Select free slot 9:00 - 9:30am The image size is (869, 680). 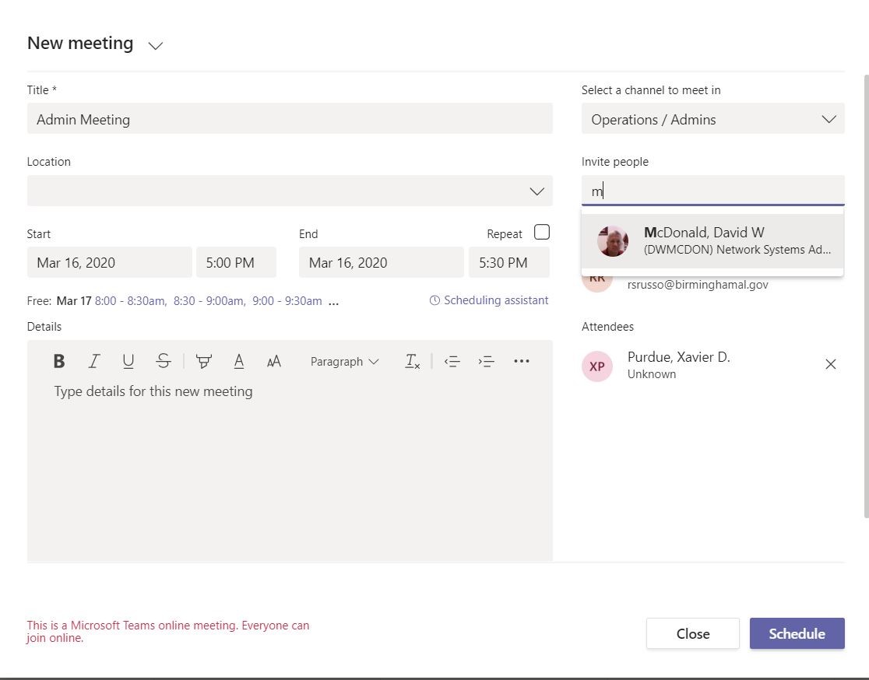(x=287, y=300)
